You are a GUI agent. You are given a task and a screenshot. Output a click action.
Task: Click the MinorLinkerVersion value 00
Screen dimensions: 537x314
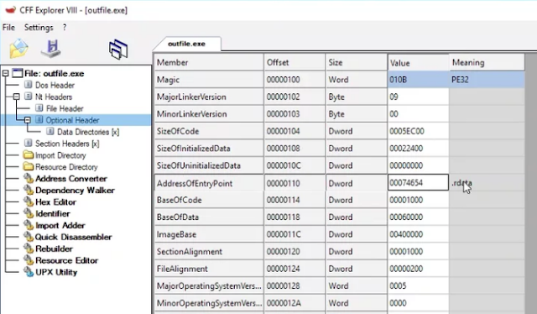point(418,114)
